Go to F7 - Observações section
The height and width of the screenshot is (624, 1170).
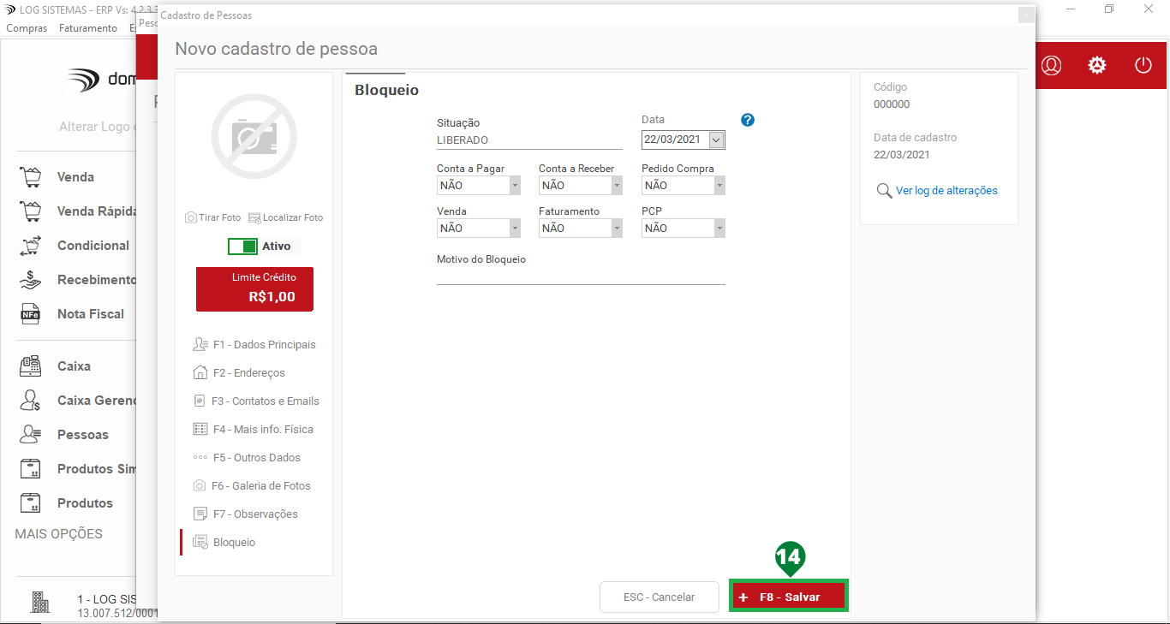click(245, 514)
